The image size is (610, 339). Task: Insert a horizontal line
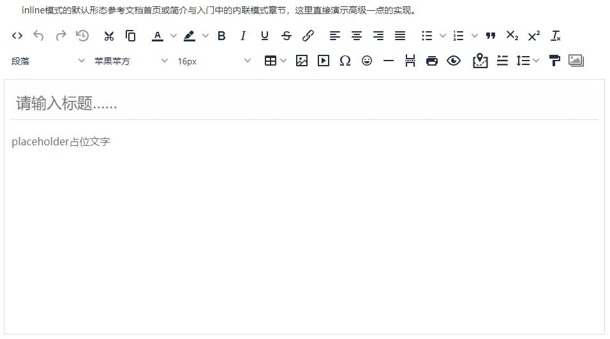pyautogui.click(x=388, y=61)
